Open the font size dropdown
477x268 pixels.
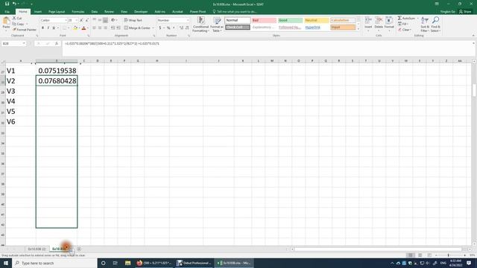pos(76,20)
